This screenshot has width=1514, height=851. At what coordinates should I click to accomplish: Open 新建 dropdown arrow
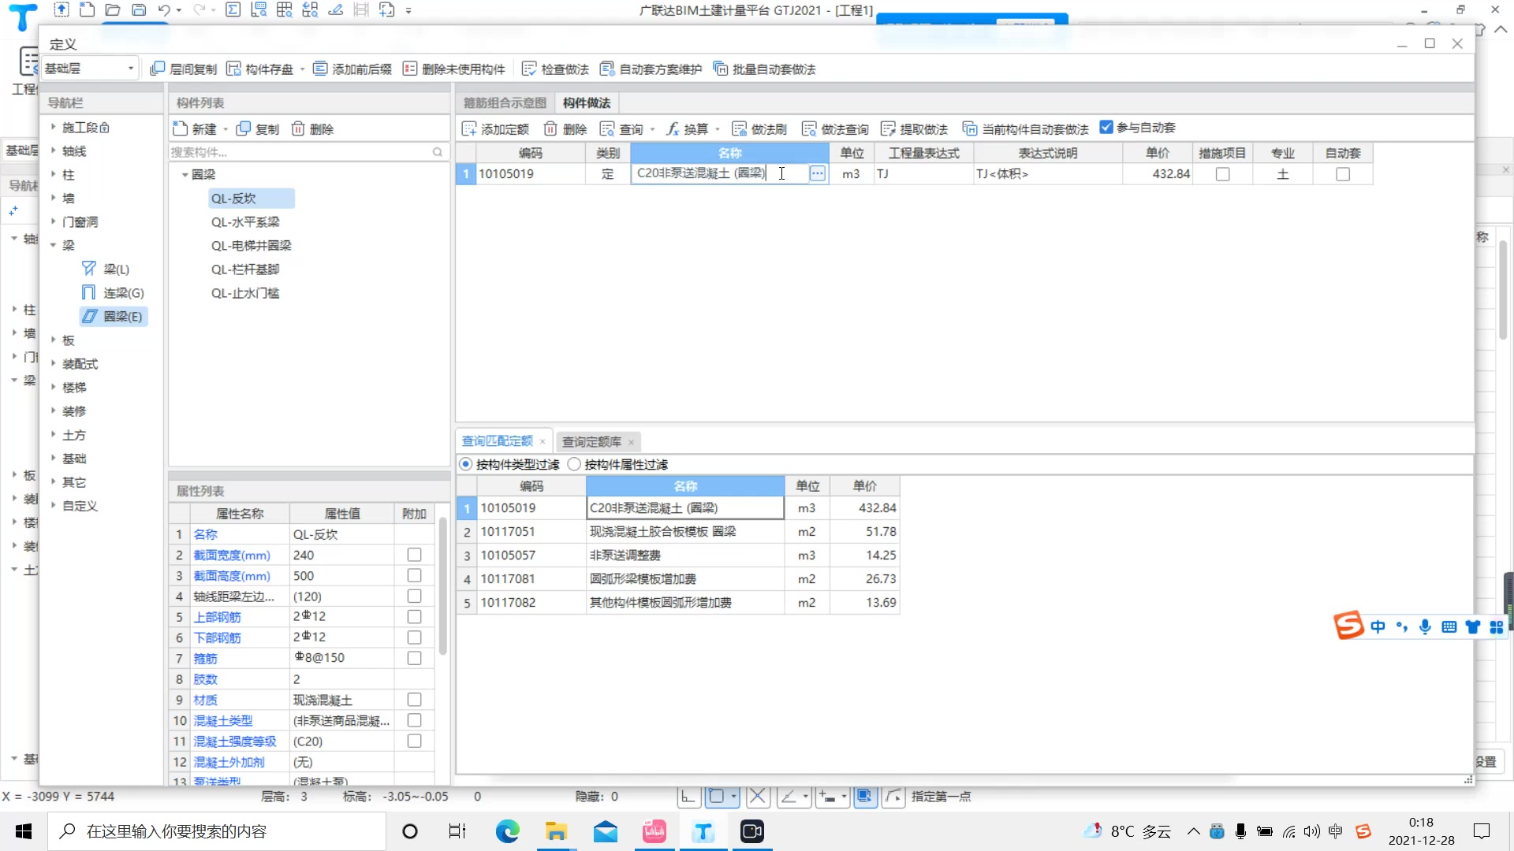(x=226, y=129)
